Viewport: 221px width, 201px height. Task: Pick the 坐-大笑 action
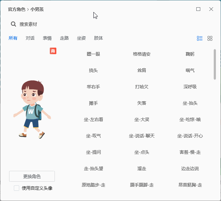coord(142,120)
